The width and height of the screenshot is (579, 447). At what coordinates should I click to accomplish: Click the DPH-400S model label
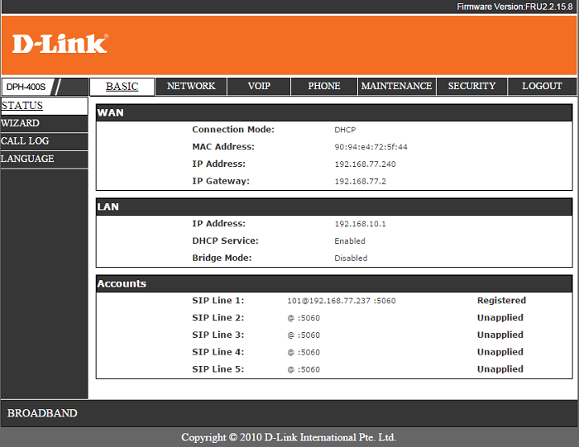(x=26, y=87)
